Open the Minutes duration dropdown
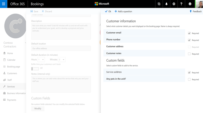 pos(62,60)
